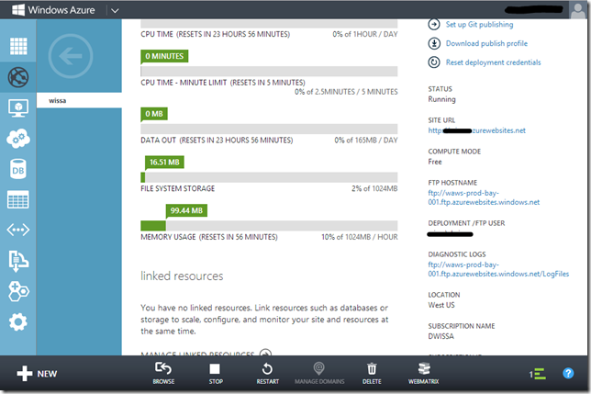Click Download publish profile link
The image size is (591, 394).
tap(486, 43)
